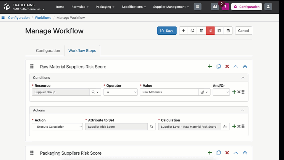Image resolution: width=284 pixels, height=160 pixels.
Task: Open the Formulas menu
Action: pos(80,7)
